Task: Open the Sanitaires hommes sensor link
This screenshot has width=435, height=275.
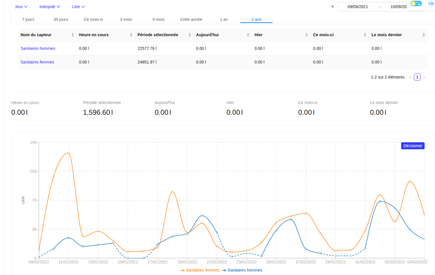Action: tap(38, 48)
